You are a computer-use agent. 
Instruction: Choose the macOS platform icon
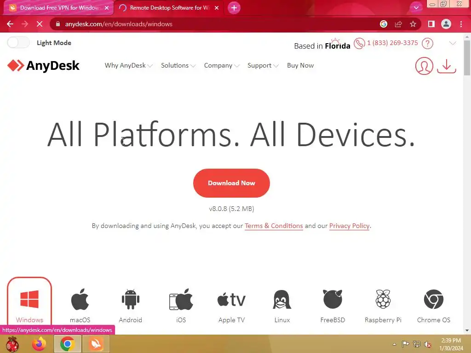click(80, 299)
